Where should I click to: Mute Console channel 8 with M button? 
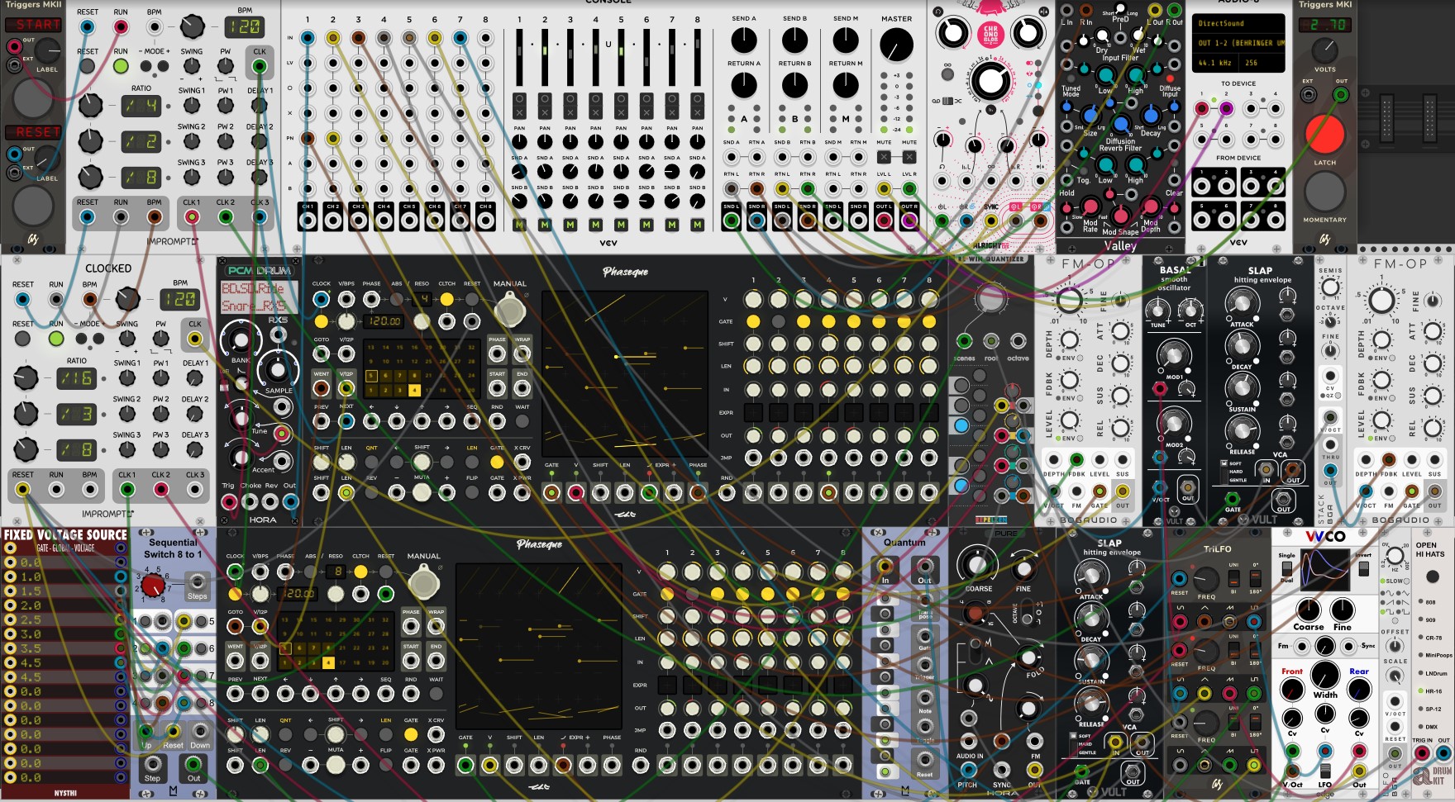coord(698,225)
